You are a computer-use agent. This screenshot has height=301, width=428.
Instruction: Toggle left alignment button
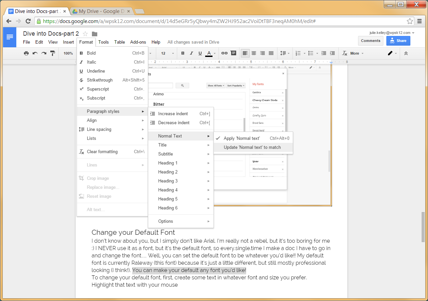[x=245, y=53]
